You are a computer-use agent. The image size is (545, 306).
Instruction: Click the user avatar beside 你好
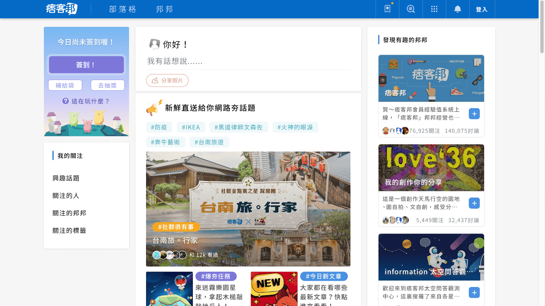coord(154,44)
